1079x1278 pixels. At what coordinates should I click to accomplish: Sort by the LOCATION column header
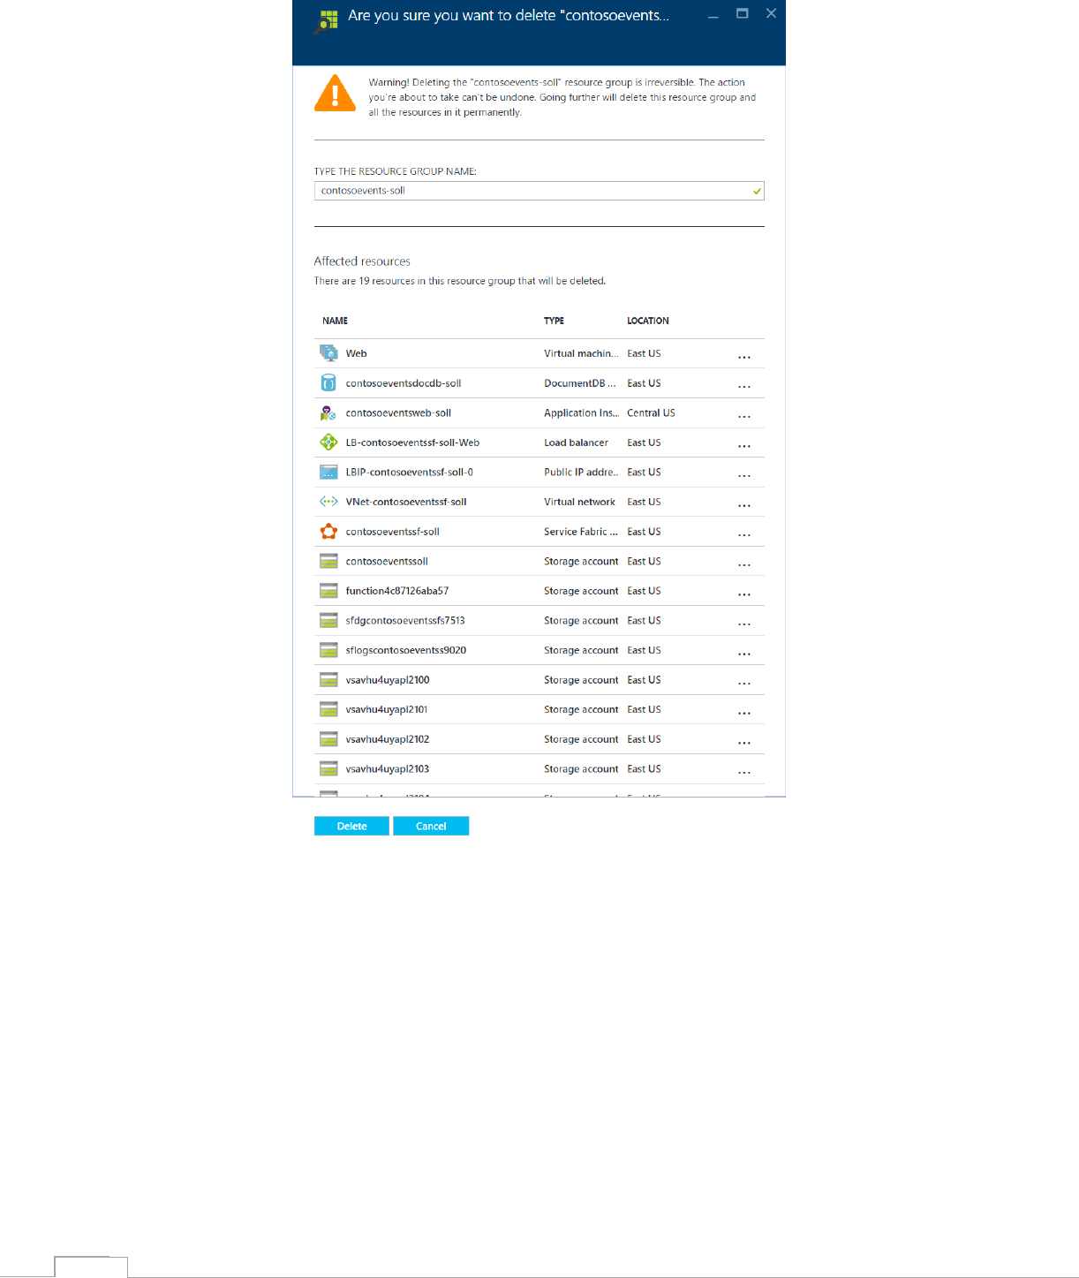[x=648, y=321]
